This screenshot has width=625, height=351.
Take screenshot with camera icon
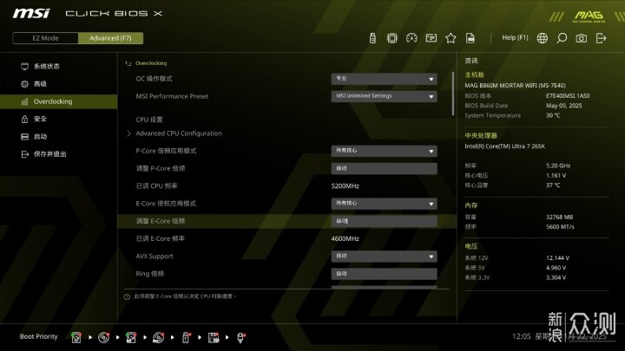(581, 38)
